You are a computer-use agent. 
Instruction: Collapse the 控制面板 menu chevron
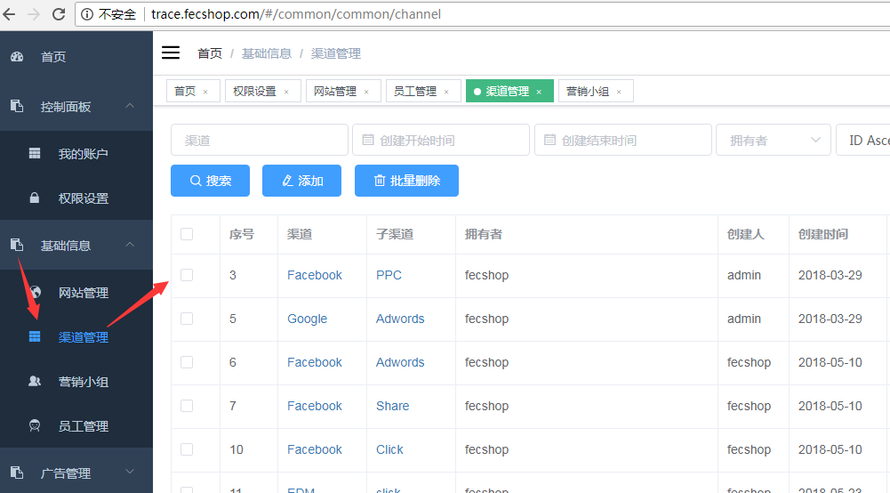[130, 106]
